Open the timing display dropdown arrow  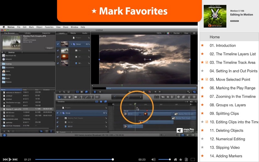[141, 97]
